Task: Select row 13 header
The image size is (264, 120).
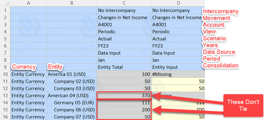Action: (5, 96)
